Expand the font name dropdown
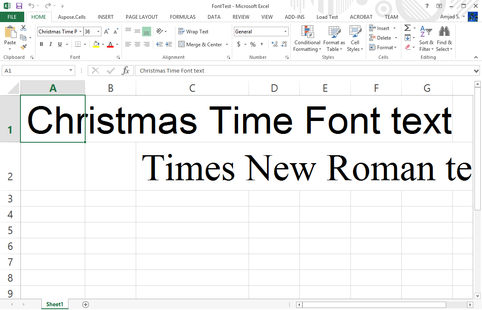This screenshot has height=310, width=482. tap(81, 32)
